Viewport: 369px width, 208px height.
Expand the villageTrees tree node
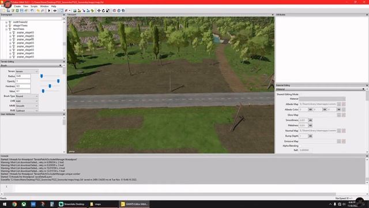click(6, 25)
